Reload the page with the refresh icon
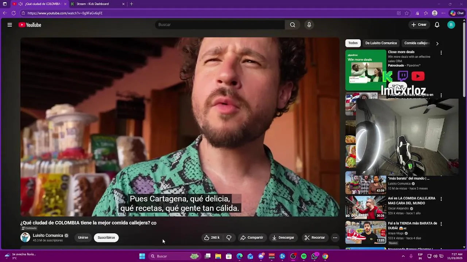Viewport: 467px width, 262px height. pos(13,13)
